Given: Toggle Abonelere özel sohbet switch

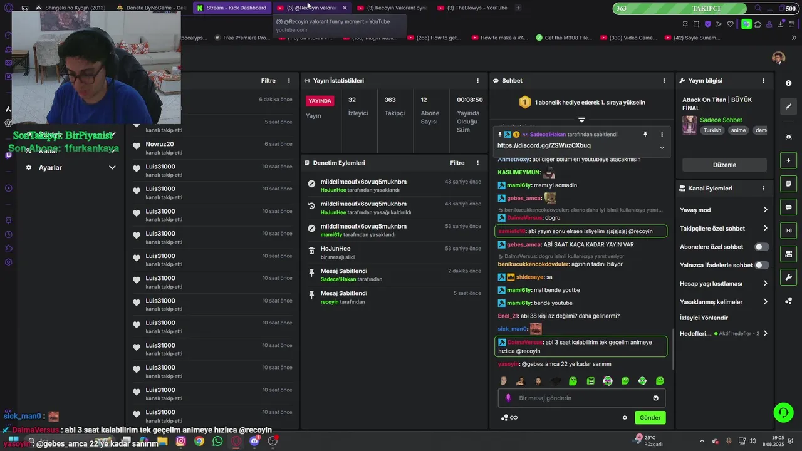Looking at the screenshot, I should pos(761,247).
